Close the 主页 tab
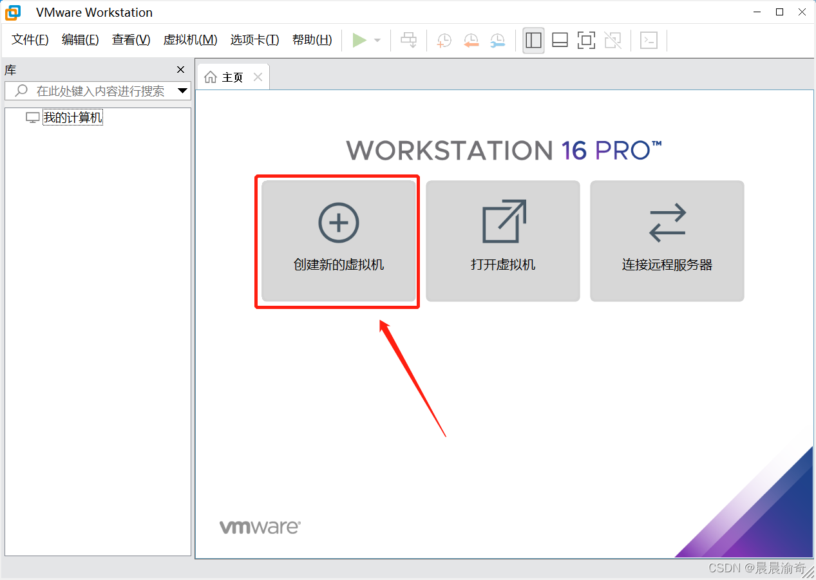The width and height of the screenshot is (816, 580). point(258,77)
